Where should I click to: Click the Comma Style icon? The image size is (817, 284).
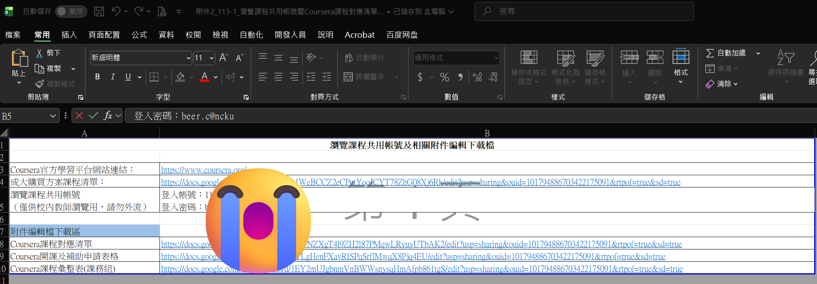point(460,77)
